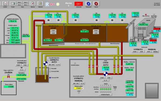Tick the checkbox beside 0 m3 field
161x101 pixels.
pyautogui.click(x=82, y=88)
